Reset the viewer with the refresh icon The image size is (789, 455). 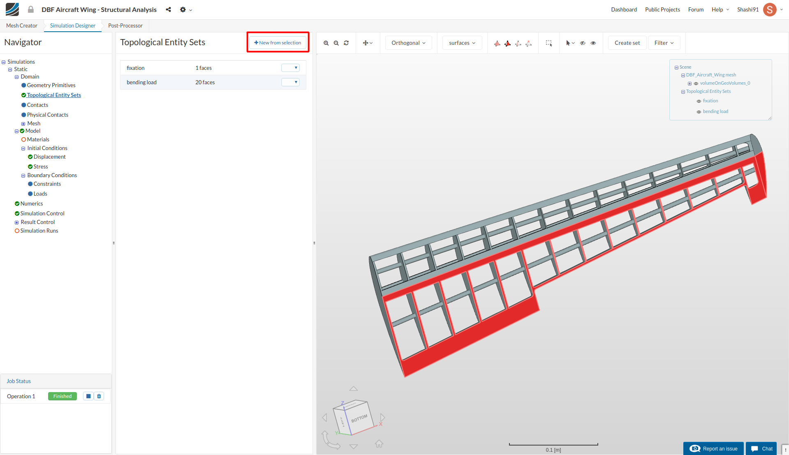tap(346, 43)
